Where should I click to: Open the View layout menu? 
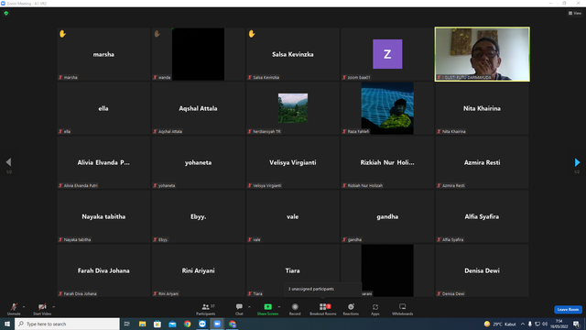575,13
